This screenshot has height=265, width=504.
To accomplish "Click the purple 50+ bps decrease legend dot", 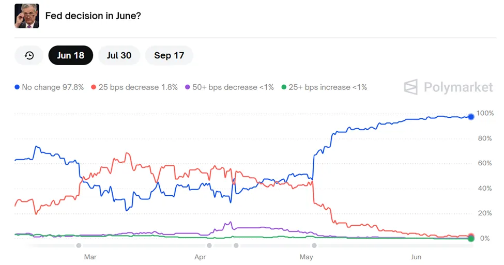I will pos(188,87).
